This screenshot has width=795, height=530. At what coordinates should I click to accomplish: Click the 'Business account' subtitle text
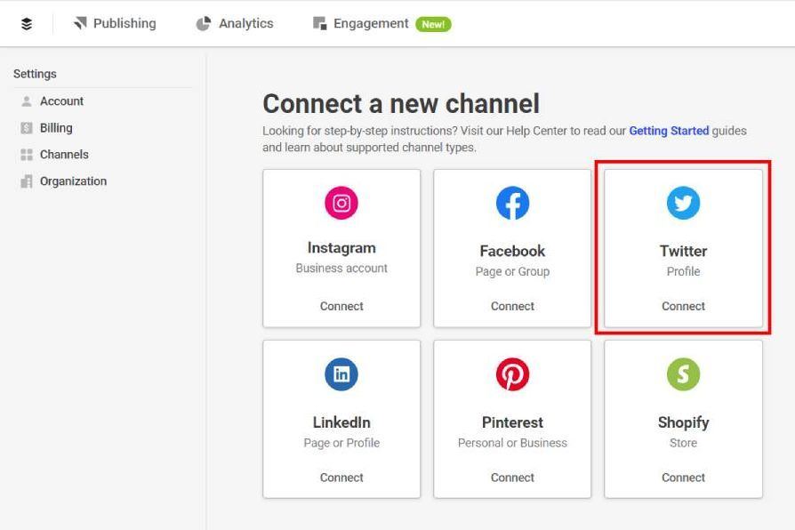(x=341, y=269)
